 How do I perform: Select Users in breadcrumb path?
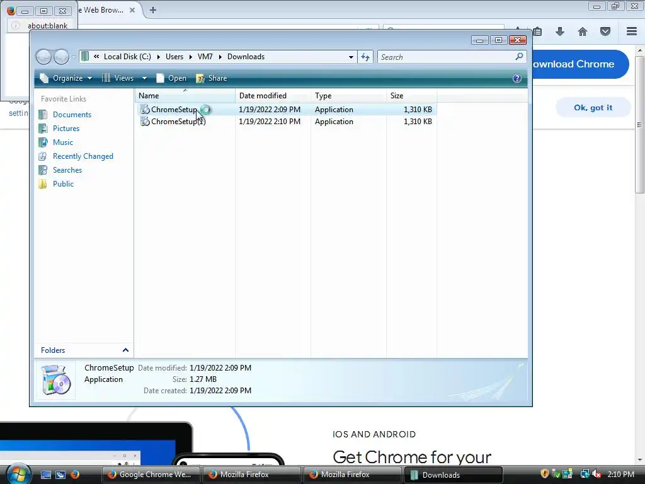[x=174, y=57]
